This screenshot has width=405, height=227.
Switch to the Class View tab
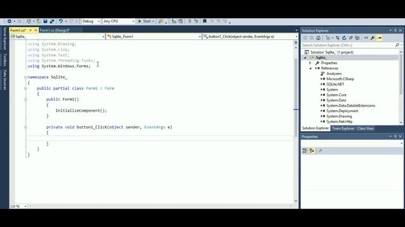365,128
